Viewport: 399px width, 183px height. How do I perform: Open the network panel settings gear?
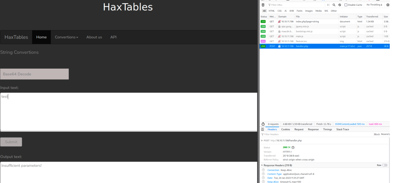[x=388, y=5]
